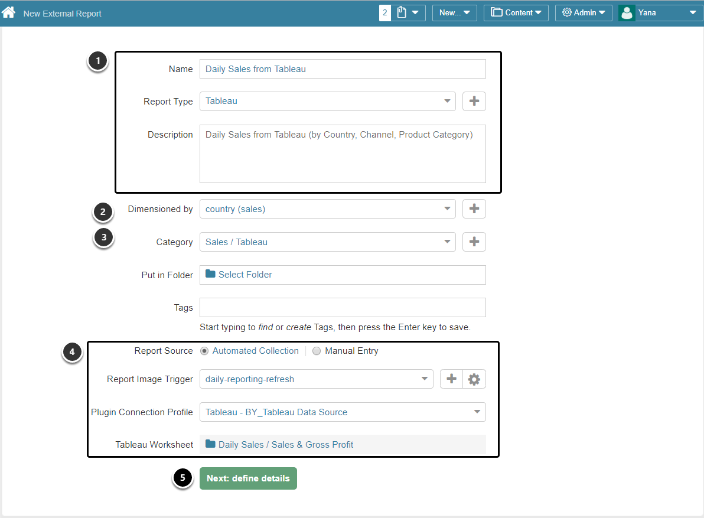This screenshot has width=704, height=518.
Task: Expand the Report Image Trigger dropdown
Action: click(424, 379)
